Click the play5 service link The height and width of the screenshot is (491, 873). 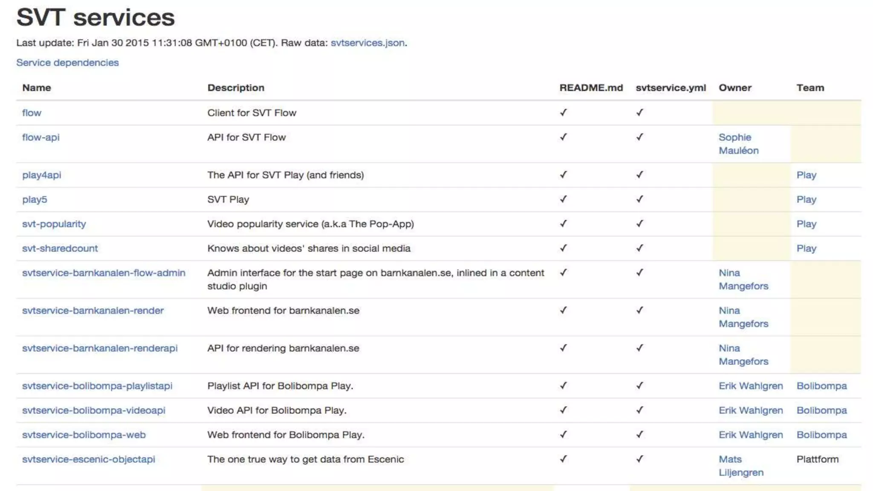coord(35,199)
